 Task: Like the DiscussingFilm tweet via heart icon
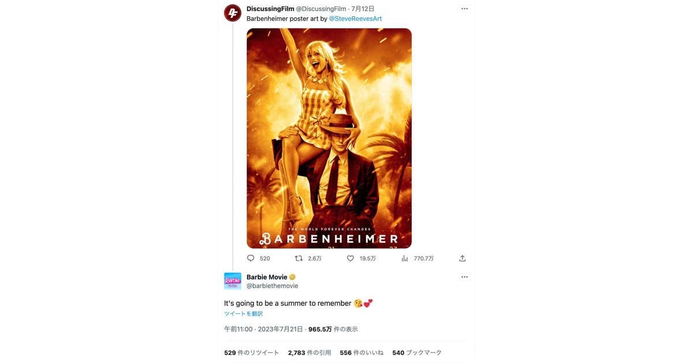point(350,258)
